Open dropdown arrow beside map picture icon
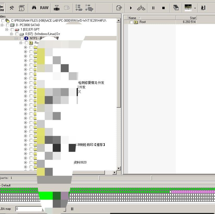 click(195, 8)
